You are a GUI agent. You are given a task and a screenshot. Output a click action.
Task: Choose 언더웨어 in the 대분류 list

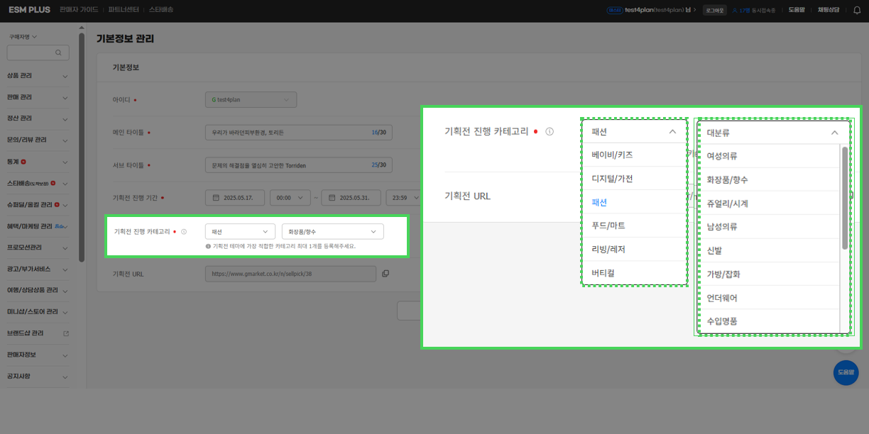[x=768, y=298]
